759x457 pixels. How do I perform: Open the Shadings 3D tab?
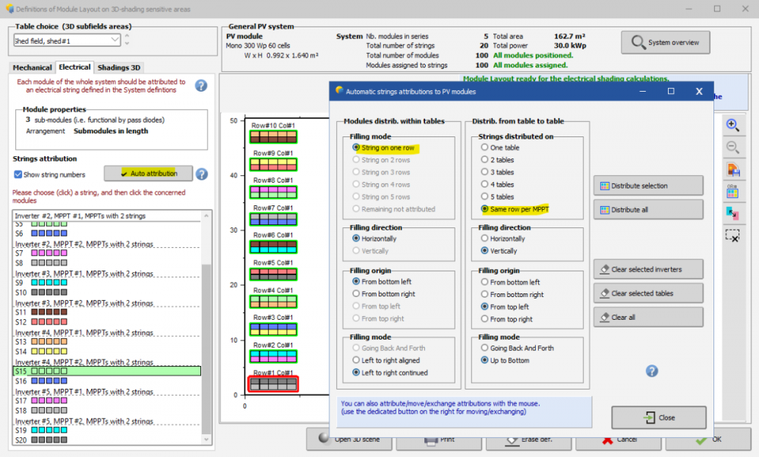tap(118, 67)
